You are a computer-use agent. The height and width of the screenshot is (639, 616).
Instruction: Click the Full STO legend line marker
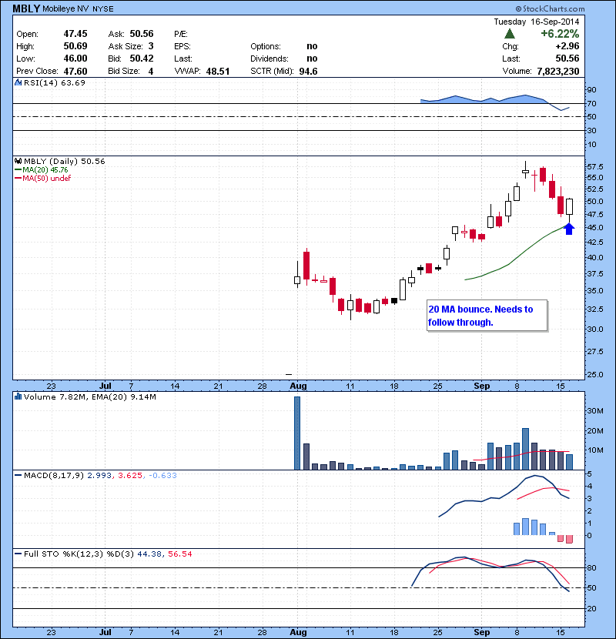click(18, 554)
